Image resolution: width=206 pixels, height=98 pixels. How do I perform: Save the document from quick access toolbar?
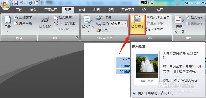tap(16, 3)
